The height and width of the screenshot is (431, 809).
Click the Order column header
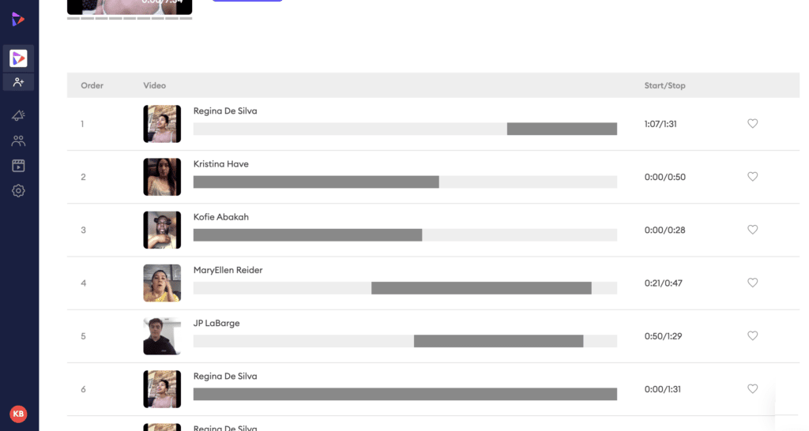point(92,85)
